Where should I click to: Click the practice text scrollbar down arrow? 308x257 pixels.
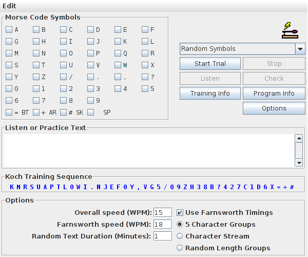coord(299,162)
